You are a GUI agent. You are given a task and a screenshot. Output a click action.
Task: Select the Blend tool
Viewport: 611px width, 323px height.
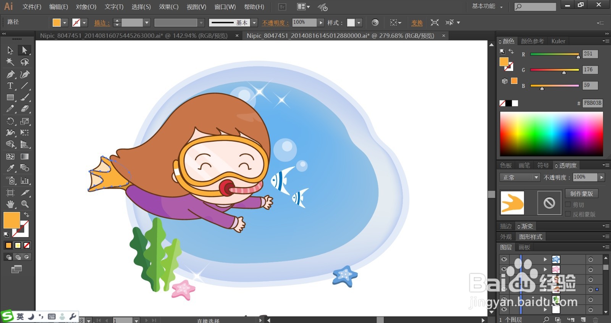pos(24,168)
